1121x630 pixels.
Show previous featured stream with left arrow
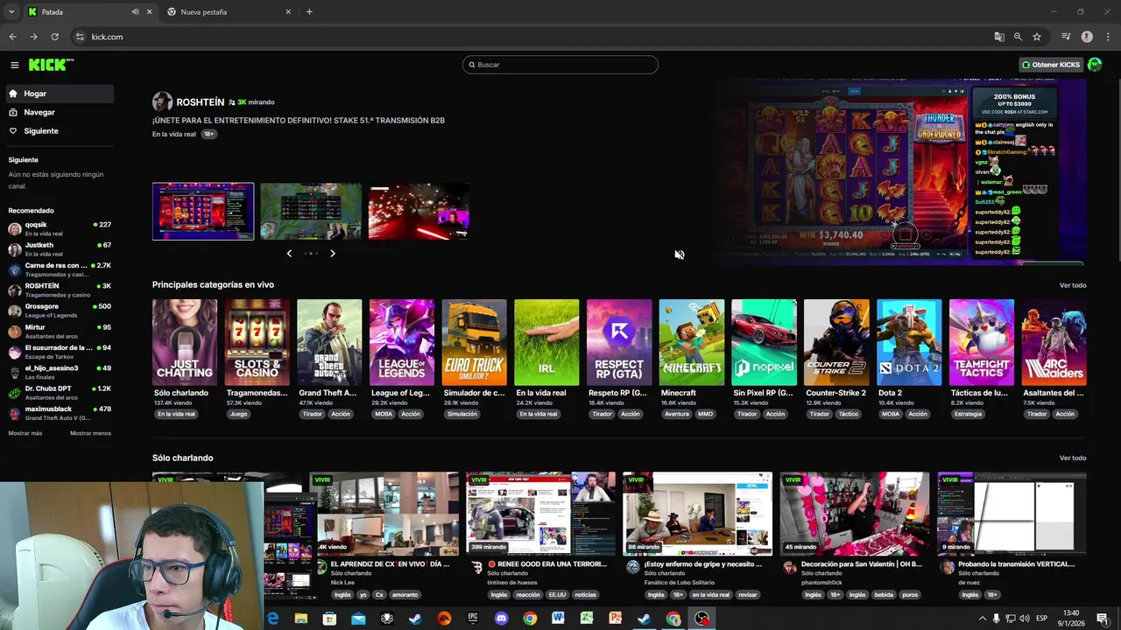[x=289, y=254]
